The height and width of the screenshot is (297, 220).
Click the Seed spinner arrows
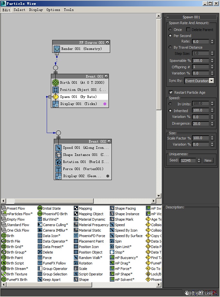pos(199,160)
